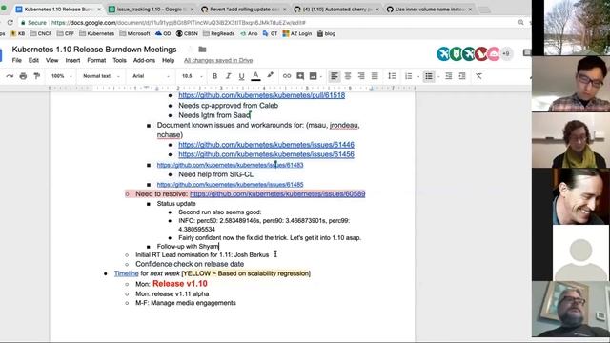Click the browser address bar URL
This screenshot has width=610, height=343.
coord(178,23)
